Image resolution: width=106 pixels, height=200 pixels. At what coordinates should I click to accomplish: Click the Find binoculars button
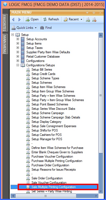(46, 28)
